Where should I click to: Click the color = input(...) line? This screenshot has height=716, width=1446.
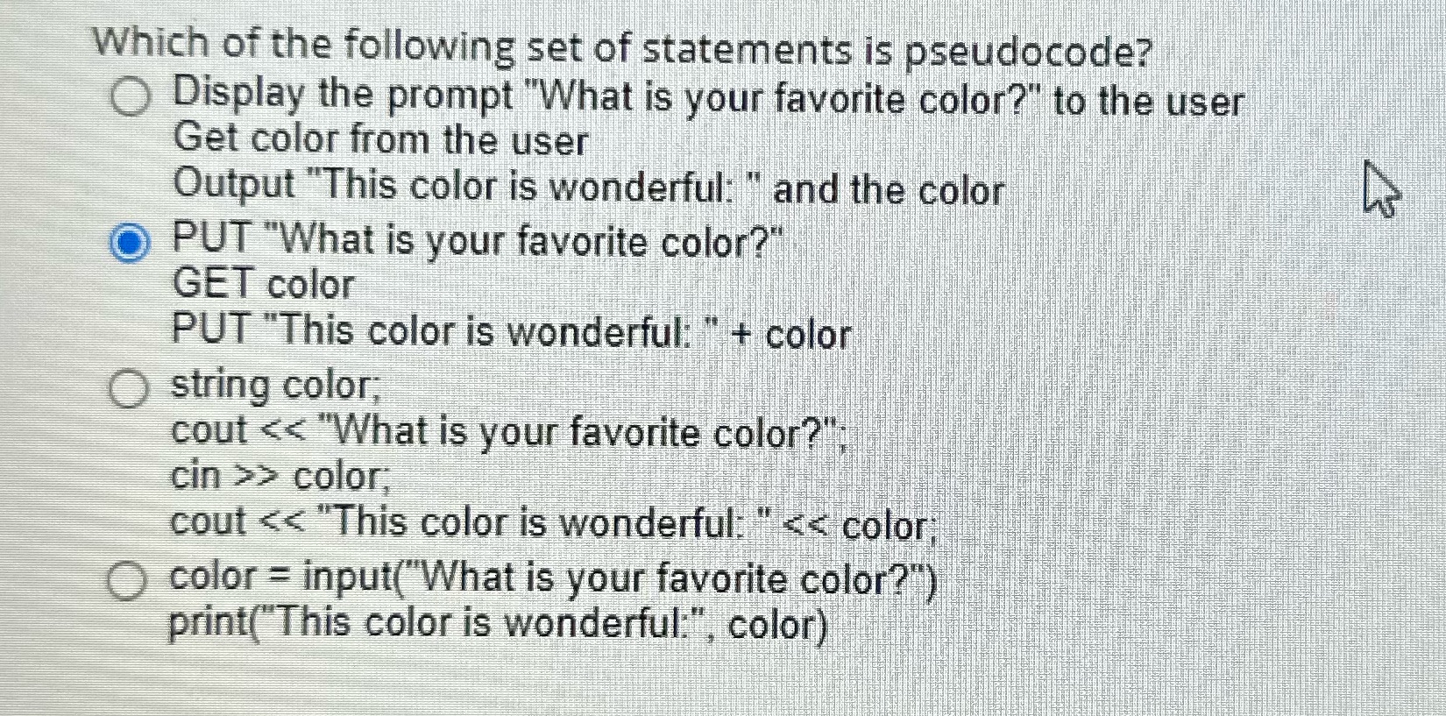point(552,579)
